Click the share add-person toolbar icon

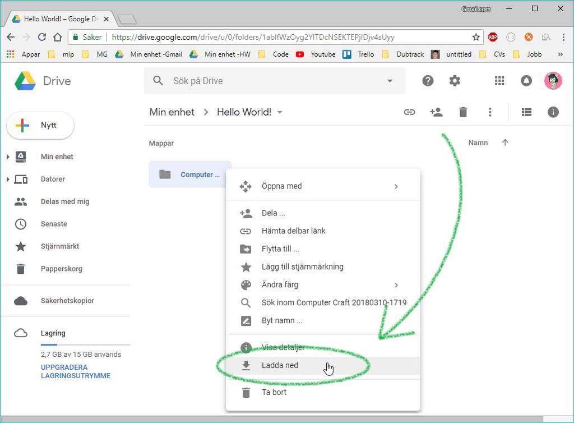(x=436, y=112)
